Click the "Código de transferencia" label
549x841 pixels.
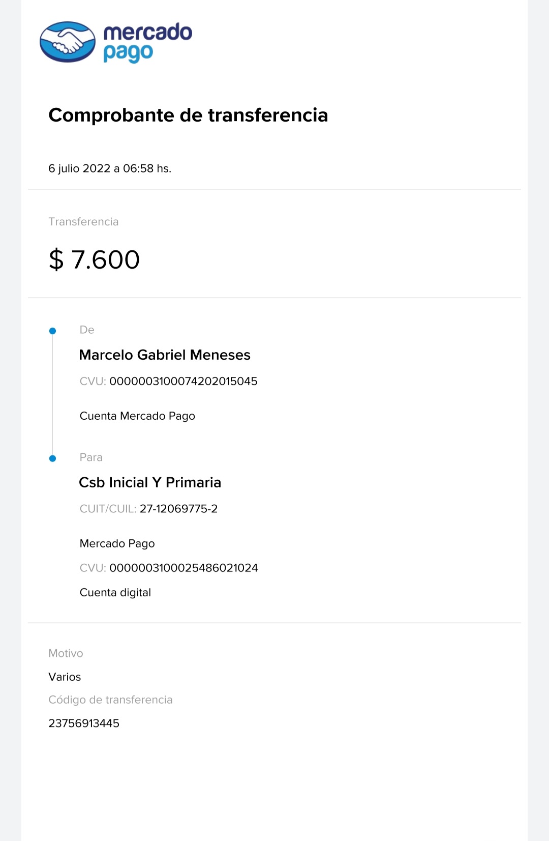point(110,700)
